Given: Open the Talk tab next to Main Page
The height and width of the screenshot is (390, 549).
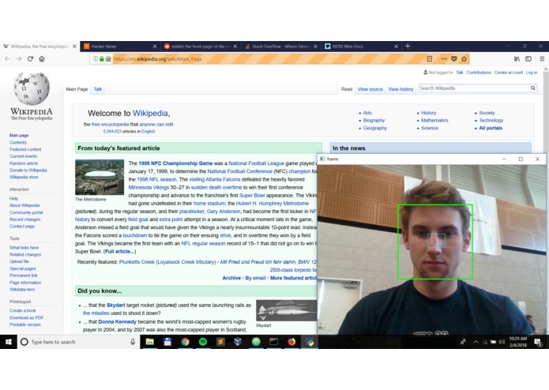Looking at the screenshot, I should (98, 89).
